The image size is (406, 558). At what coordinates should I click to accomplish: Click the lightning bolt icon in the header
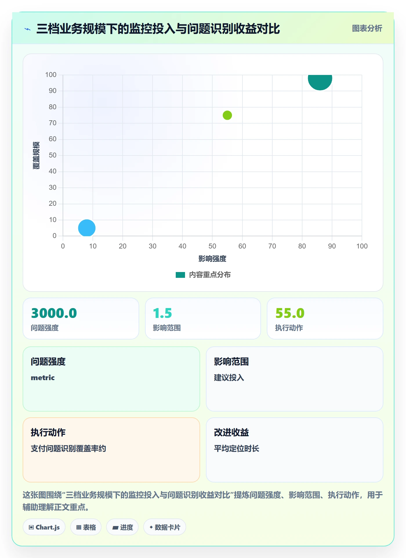point(28,29)
